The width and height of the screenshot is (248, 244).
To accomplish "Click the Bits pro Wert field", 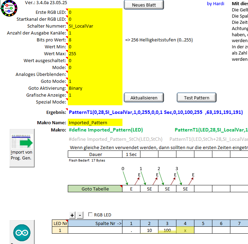I will tap(95, 40).
